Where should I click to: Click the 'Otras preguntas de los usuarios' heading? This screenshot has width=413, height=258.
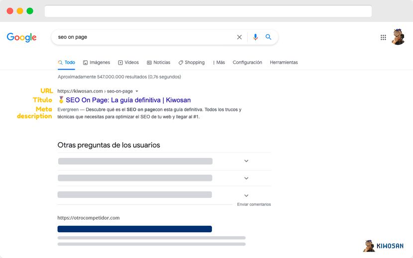coord(108,145)
